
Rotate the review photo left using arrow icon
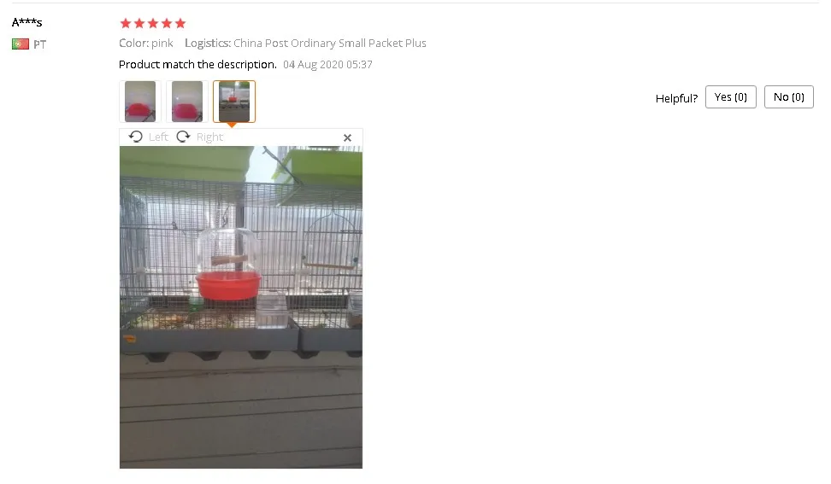136,137
